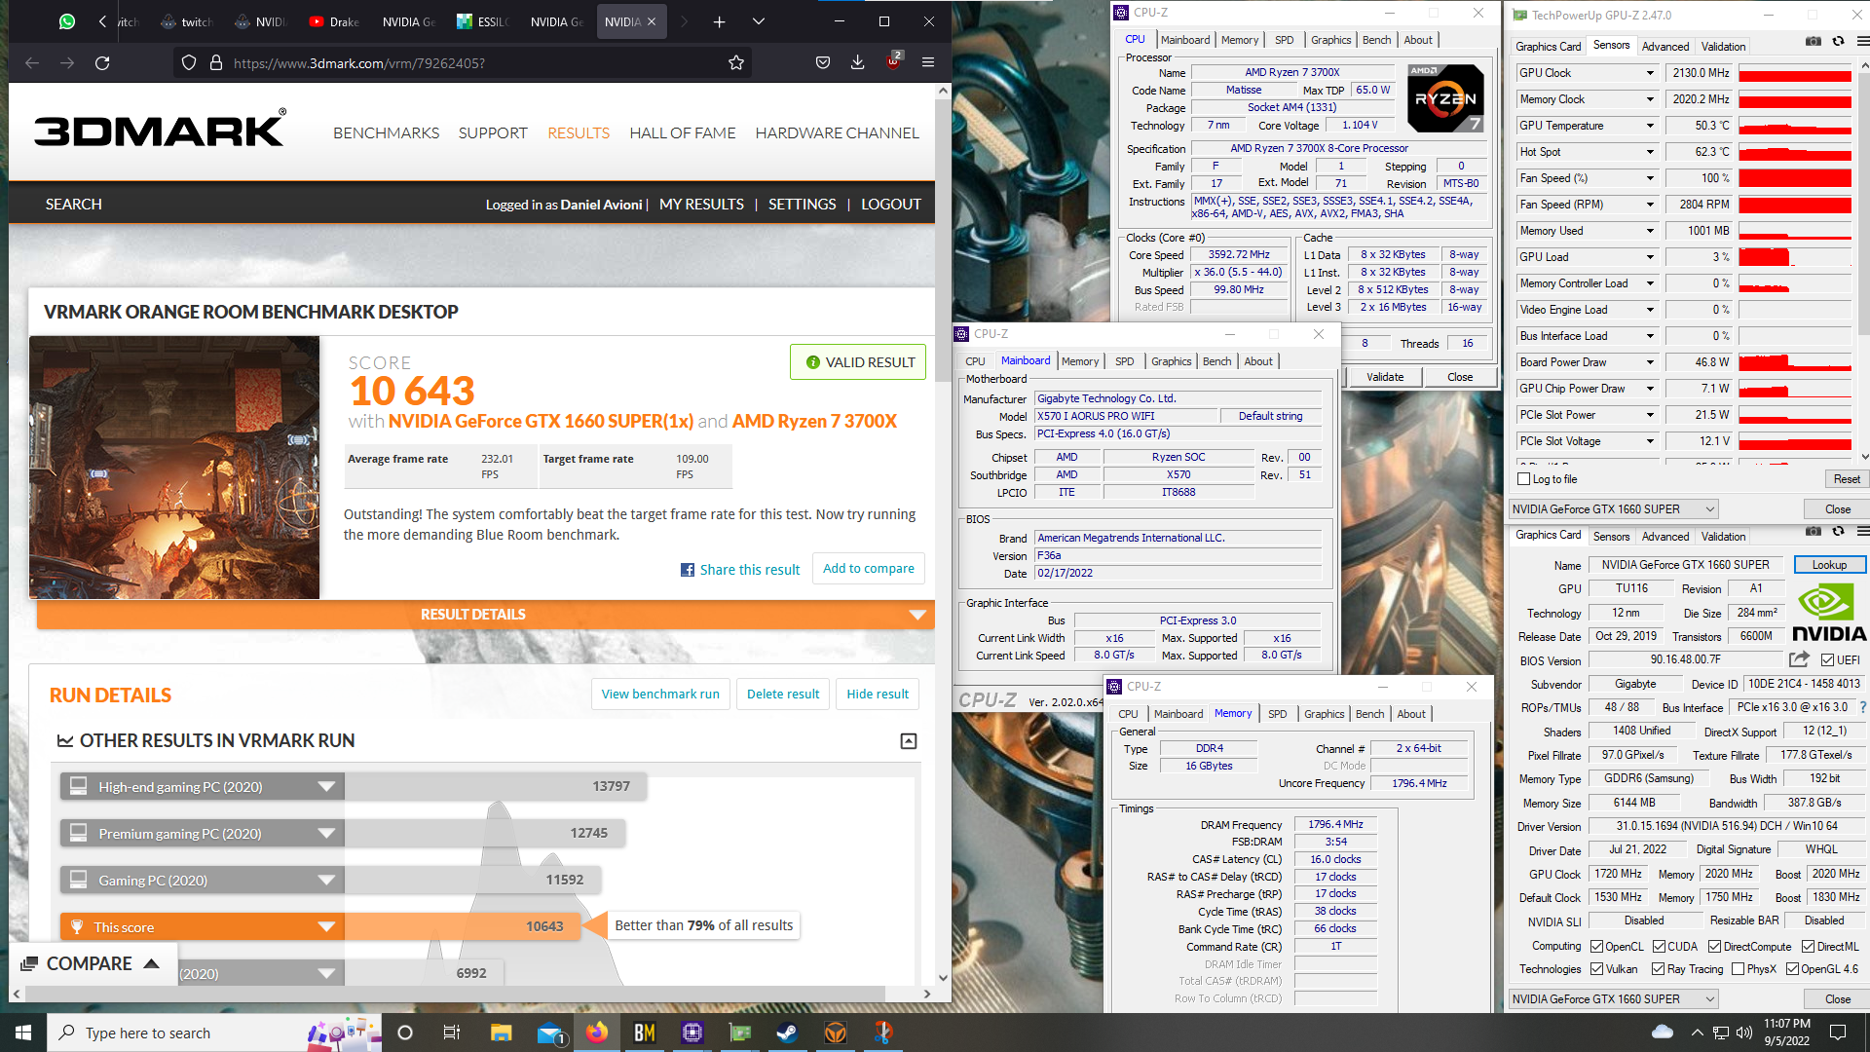
Task: Open the Memory Clock sensor dropdown
Action: [x=1650, y=99]
